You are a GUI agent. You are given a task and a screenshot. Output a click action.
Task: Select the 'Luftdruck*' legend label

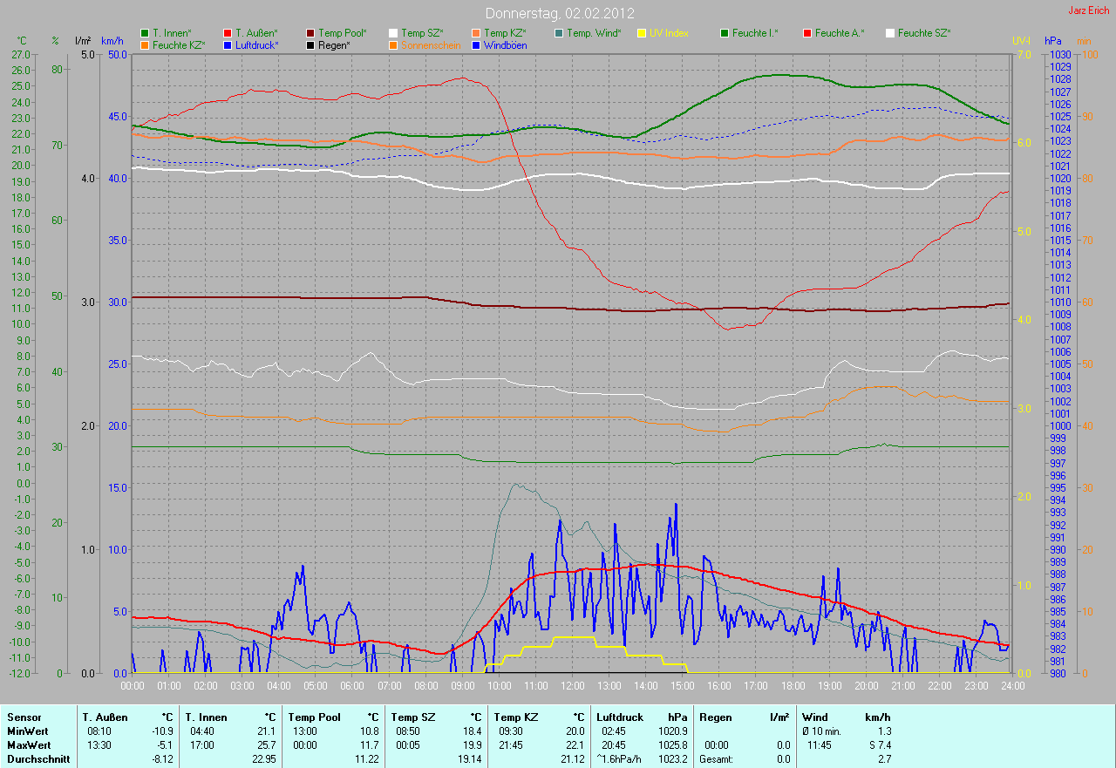click(257, 44)
